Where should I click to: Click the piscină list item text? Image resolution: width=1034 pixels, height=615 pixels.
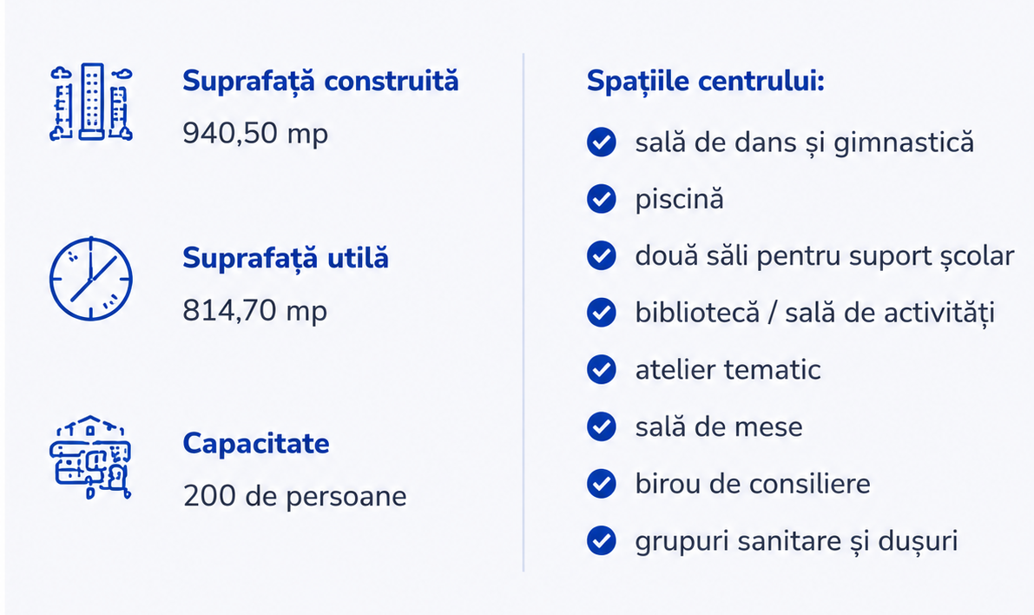tap(679, 199)
